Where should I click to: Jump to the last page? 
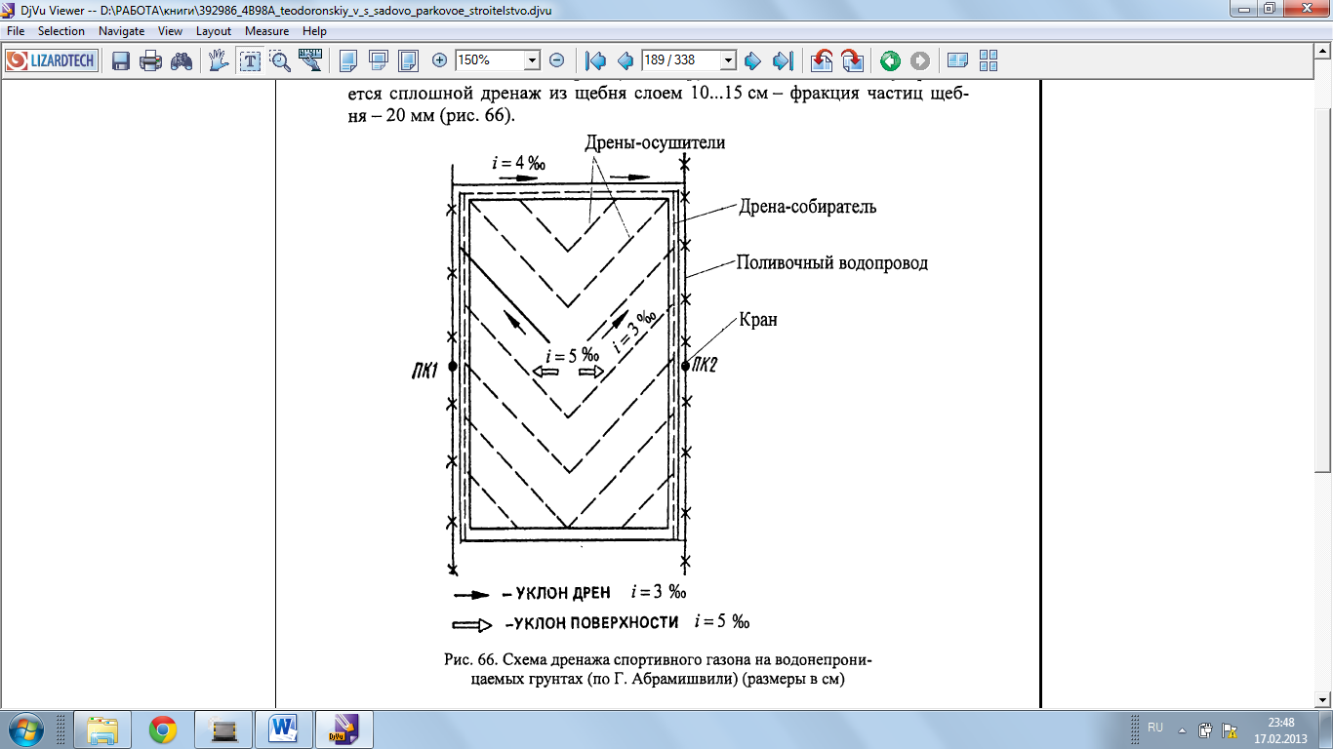[x=783, y=60]
